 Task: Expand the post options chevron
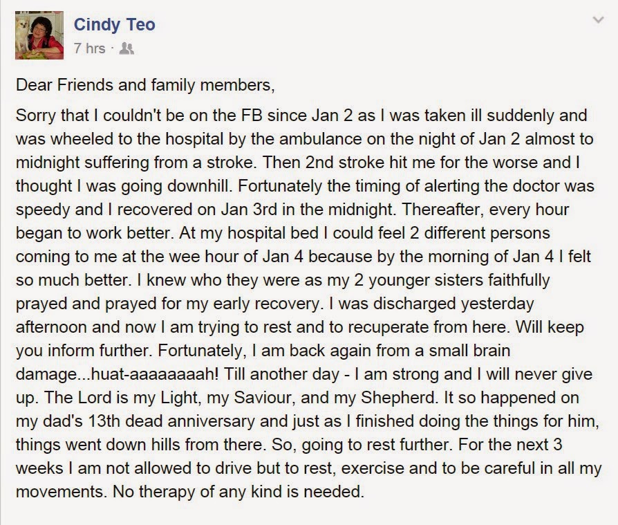(x=599, y=21)
